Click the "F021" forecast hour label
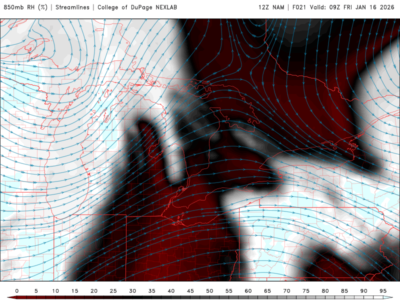This screenshot has height=300, width=400. tap(299, 7)
